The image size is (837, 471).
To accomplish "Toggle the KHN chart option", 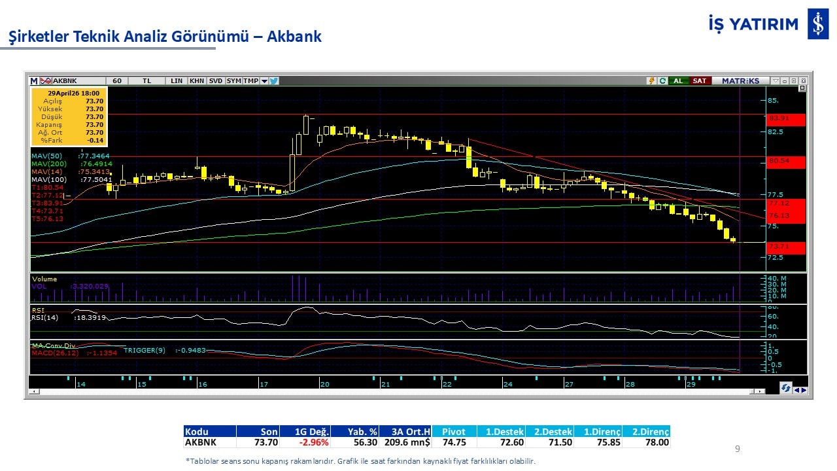I will pyautogui.click(x=196, y=81).
